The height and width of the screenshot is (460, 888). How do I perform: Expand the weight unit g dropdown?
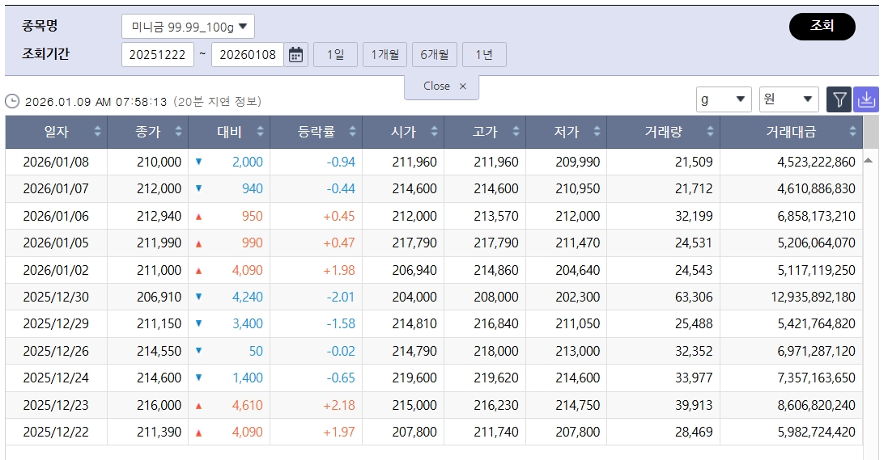(x=724, y=99)
